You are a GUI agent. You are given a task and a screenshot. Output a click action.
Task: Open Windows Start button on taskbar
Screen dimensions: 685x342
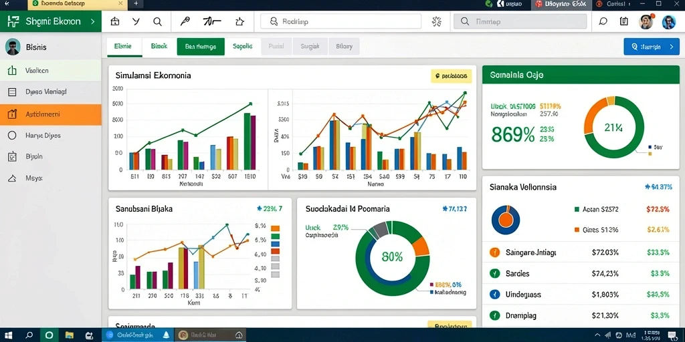tap(8, 335)
